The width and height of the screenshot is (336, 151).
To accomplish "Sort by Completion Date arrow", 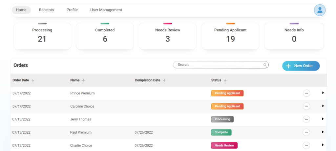I will (x=164, y=80).
